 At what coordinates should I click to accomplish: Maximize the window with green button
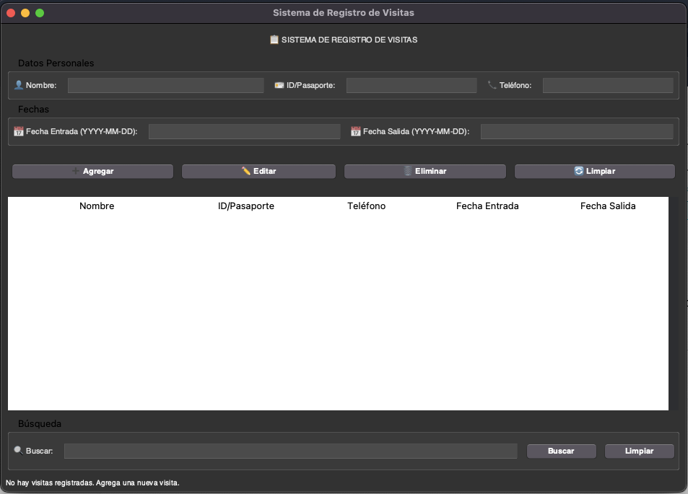click(x=40, y=13)
